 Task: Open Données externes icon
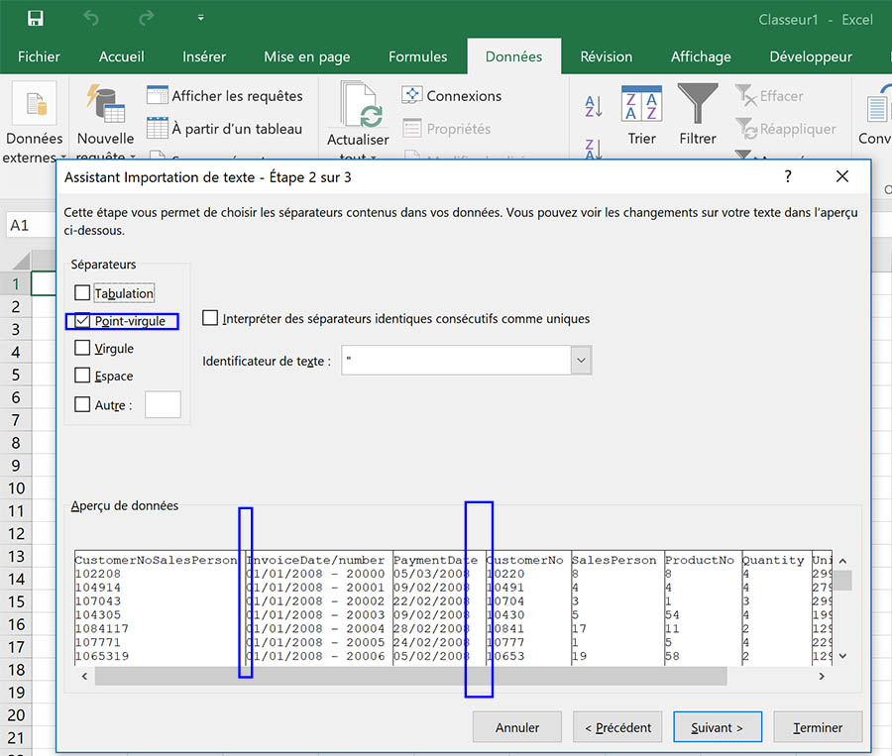[x=36, y=106]
